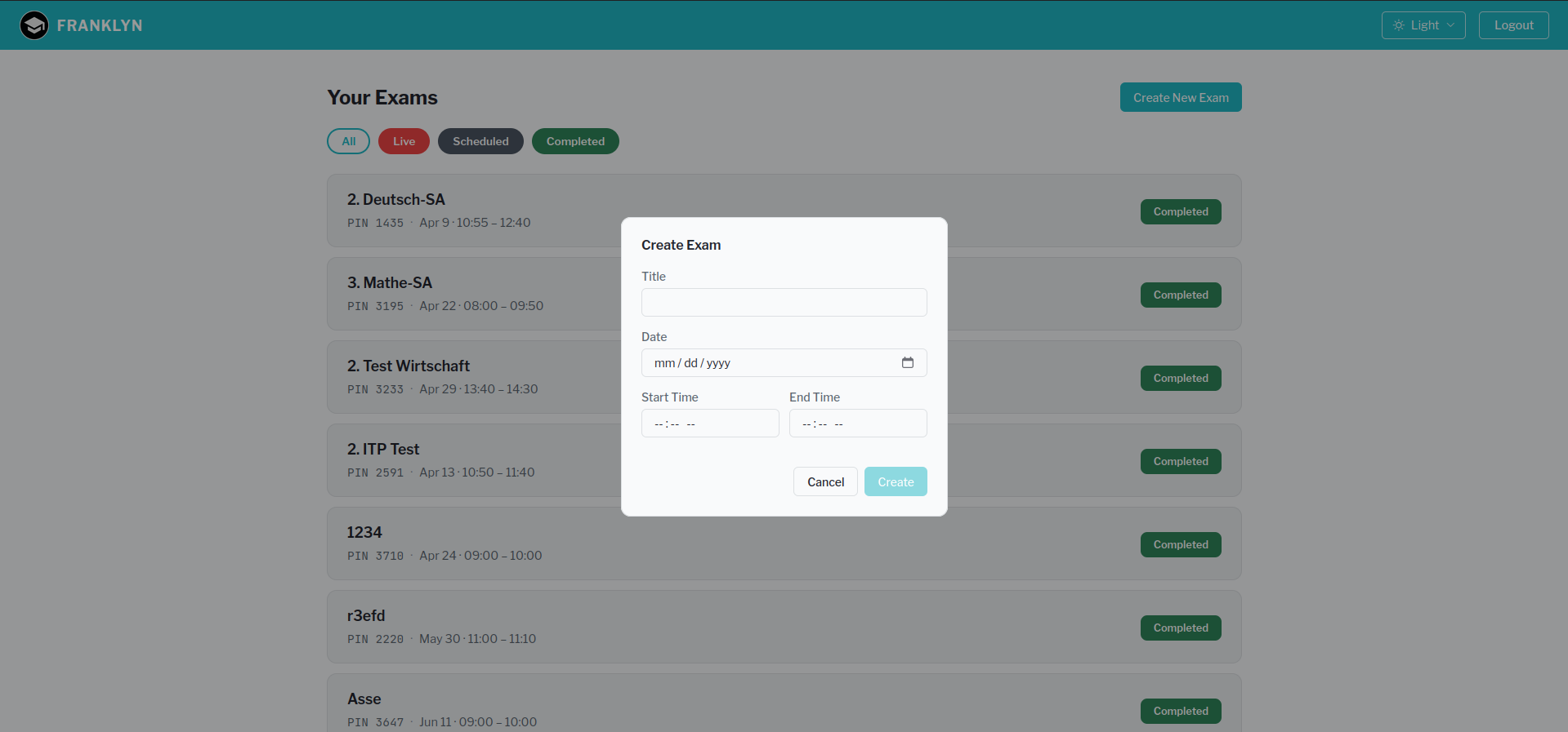This screenshot has height=732, width=1568.
Task: Open the date picker calendar icon
Action: (908, 362)
